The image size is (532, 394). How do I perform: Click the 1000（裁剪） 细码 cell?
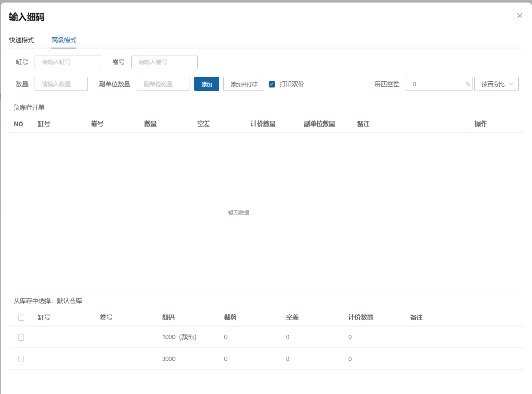tap(179, 337)
